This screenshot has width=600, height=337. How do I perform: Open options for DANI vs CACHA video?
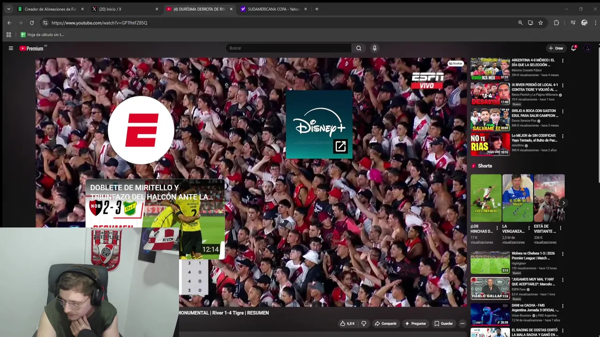[562, 306]
